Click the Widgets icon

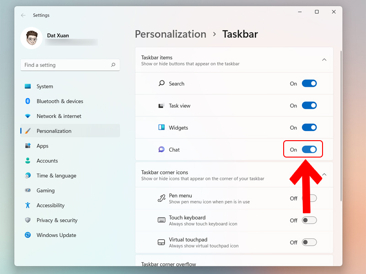[x=161, y=127]
